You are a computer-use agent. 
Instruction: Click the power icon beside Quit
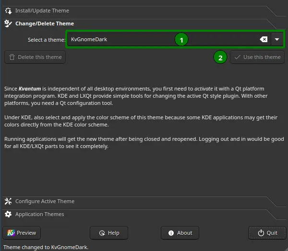click(261, 233)
